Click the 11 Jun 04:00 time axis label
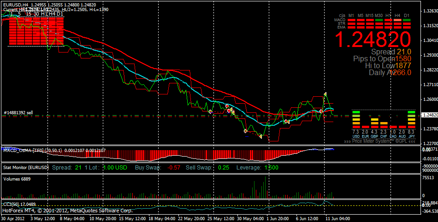438x222 pixels. [x=337, y=219]
